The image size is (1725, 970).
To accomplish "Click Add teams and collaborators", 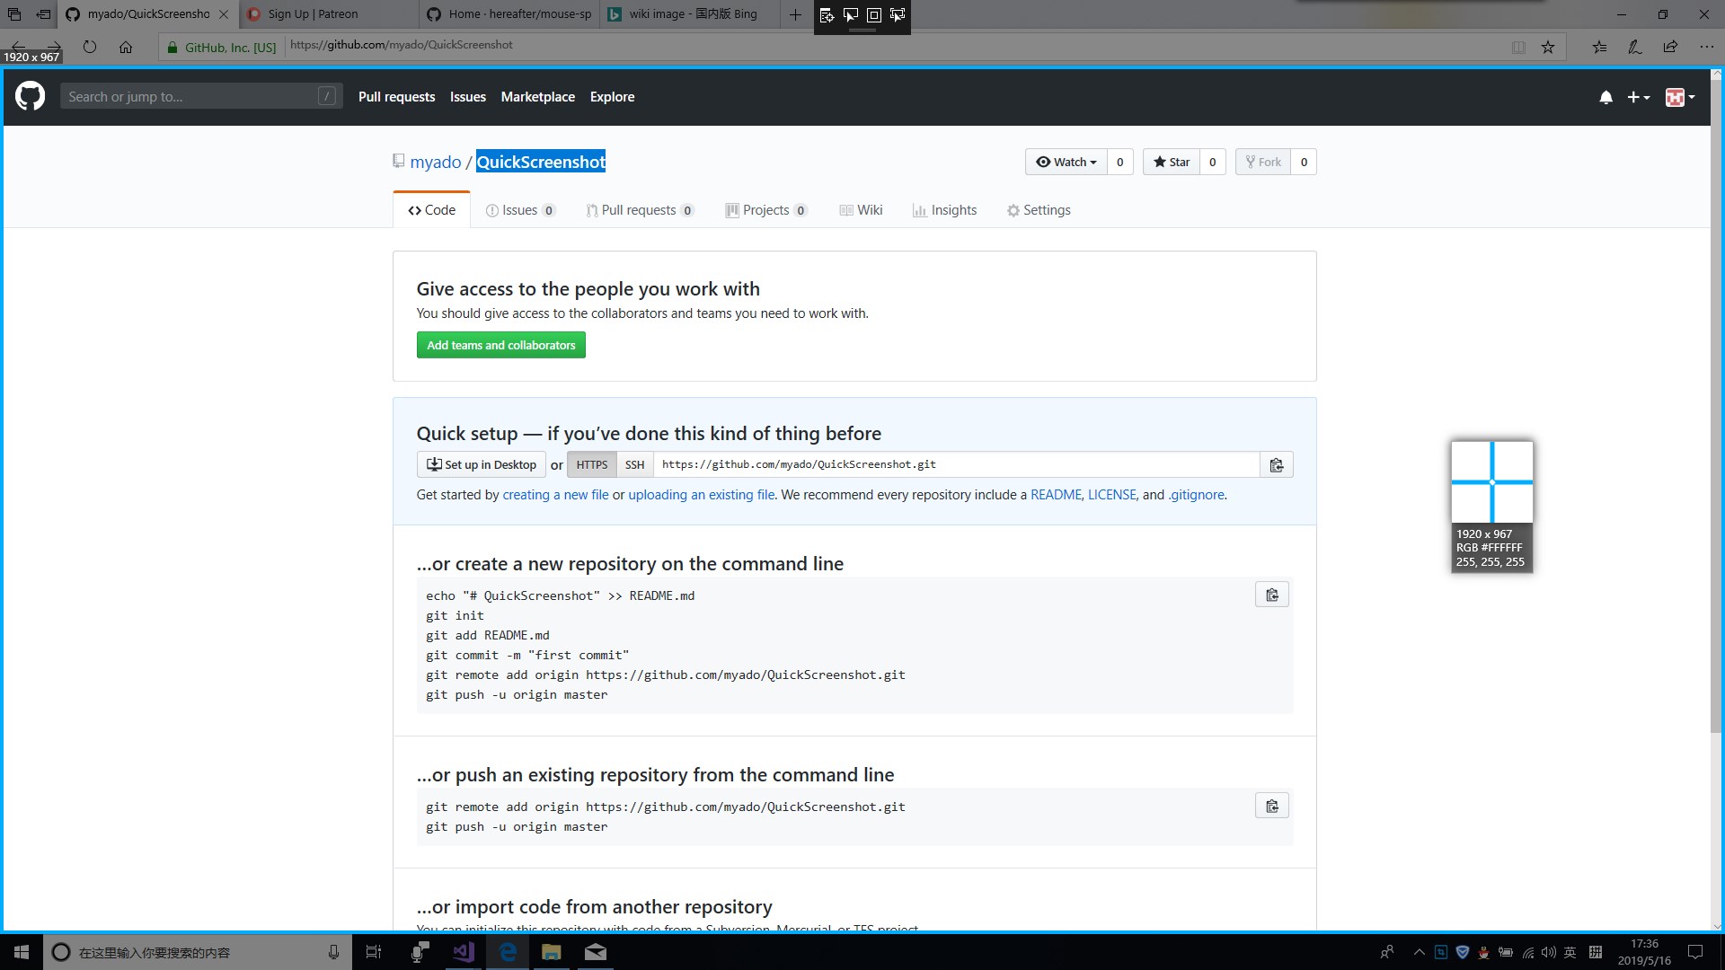I will click(x=500, y=346).
